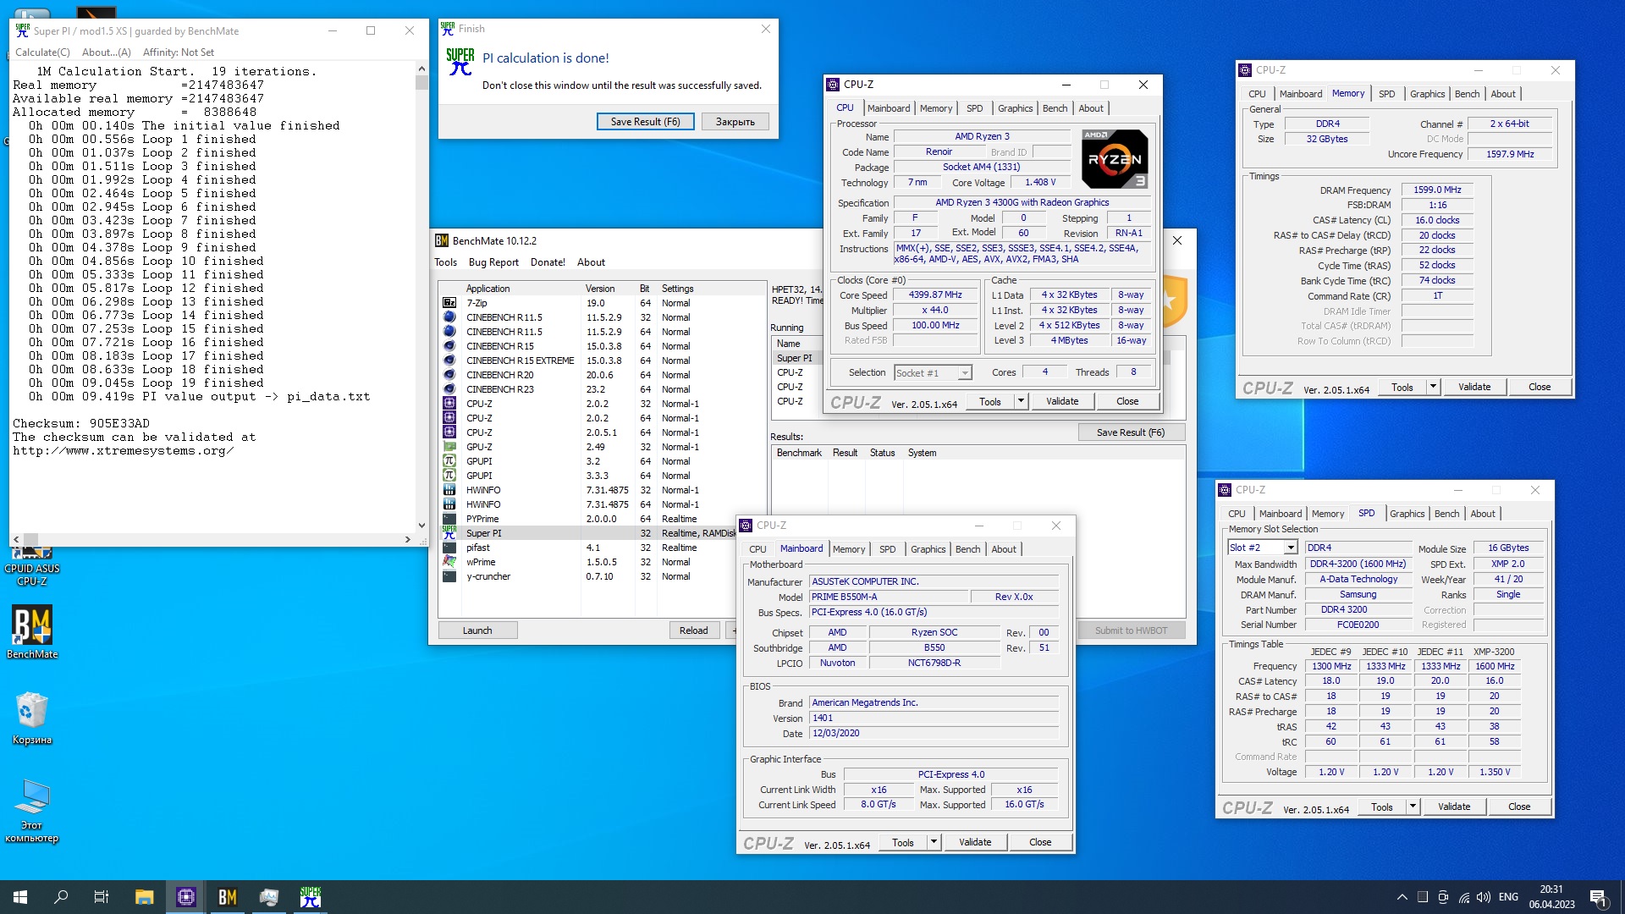The image size is (1625, 914).
Task: Click the wPrime application icon
Action: pos(449,562)
